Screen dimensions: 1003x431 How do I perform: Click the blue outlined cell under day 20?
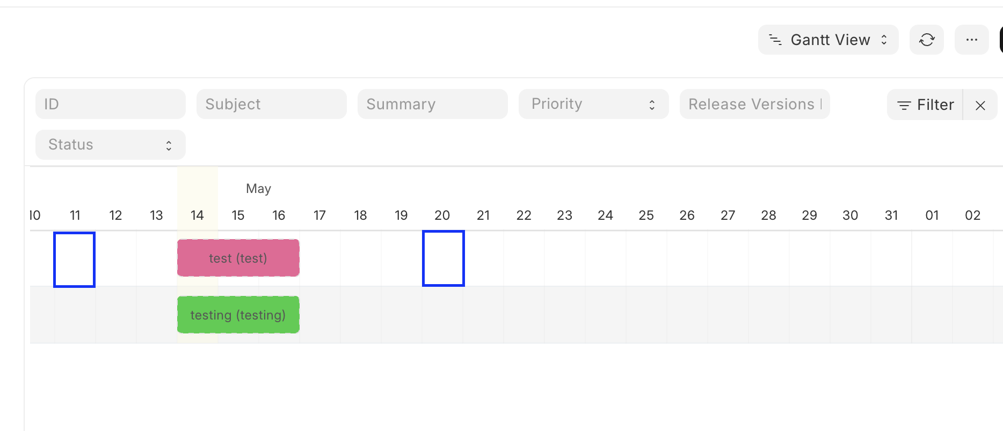pyautogui.click(x=444, y=258)
